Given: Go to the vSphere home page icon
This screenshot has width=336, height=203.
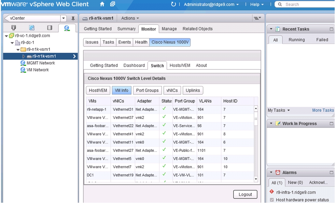Looking at the screenshot, I should coord(102,4).
